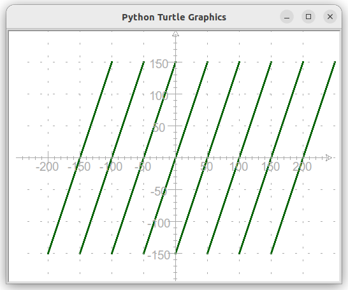
Task: Click the 150 label on y-axis
Action: [159, 64]
